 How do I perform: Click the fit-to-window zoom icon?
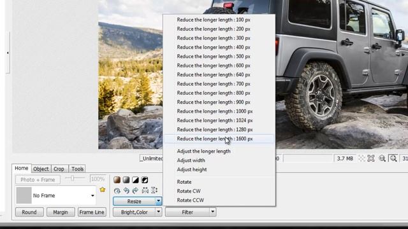click(x=371, y=158)
